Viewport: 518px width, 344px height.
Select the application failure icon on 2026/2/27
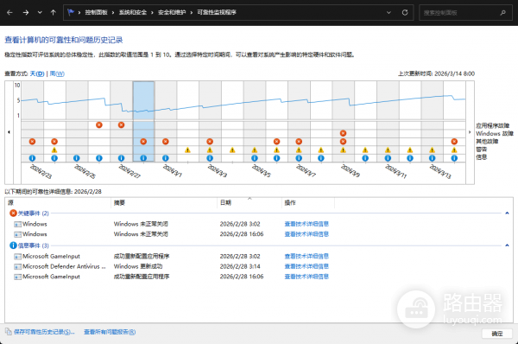(x=121, y=125)
